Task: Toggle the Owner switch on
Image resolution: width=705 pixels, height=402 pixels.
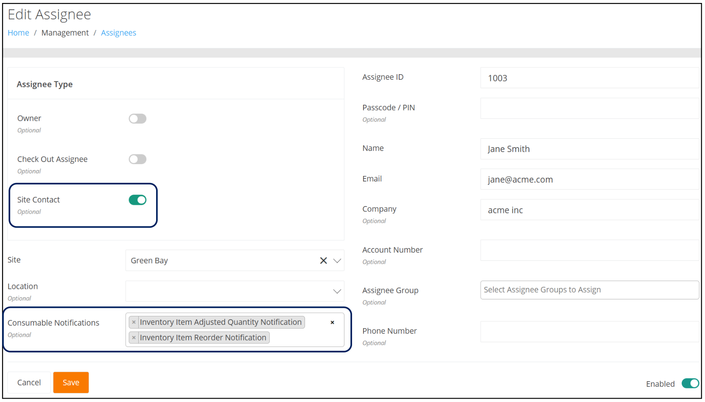Action: [x=137, y=119]
